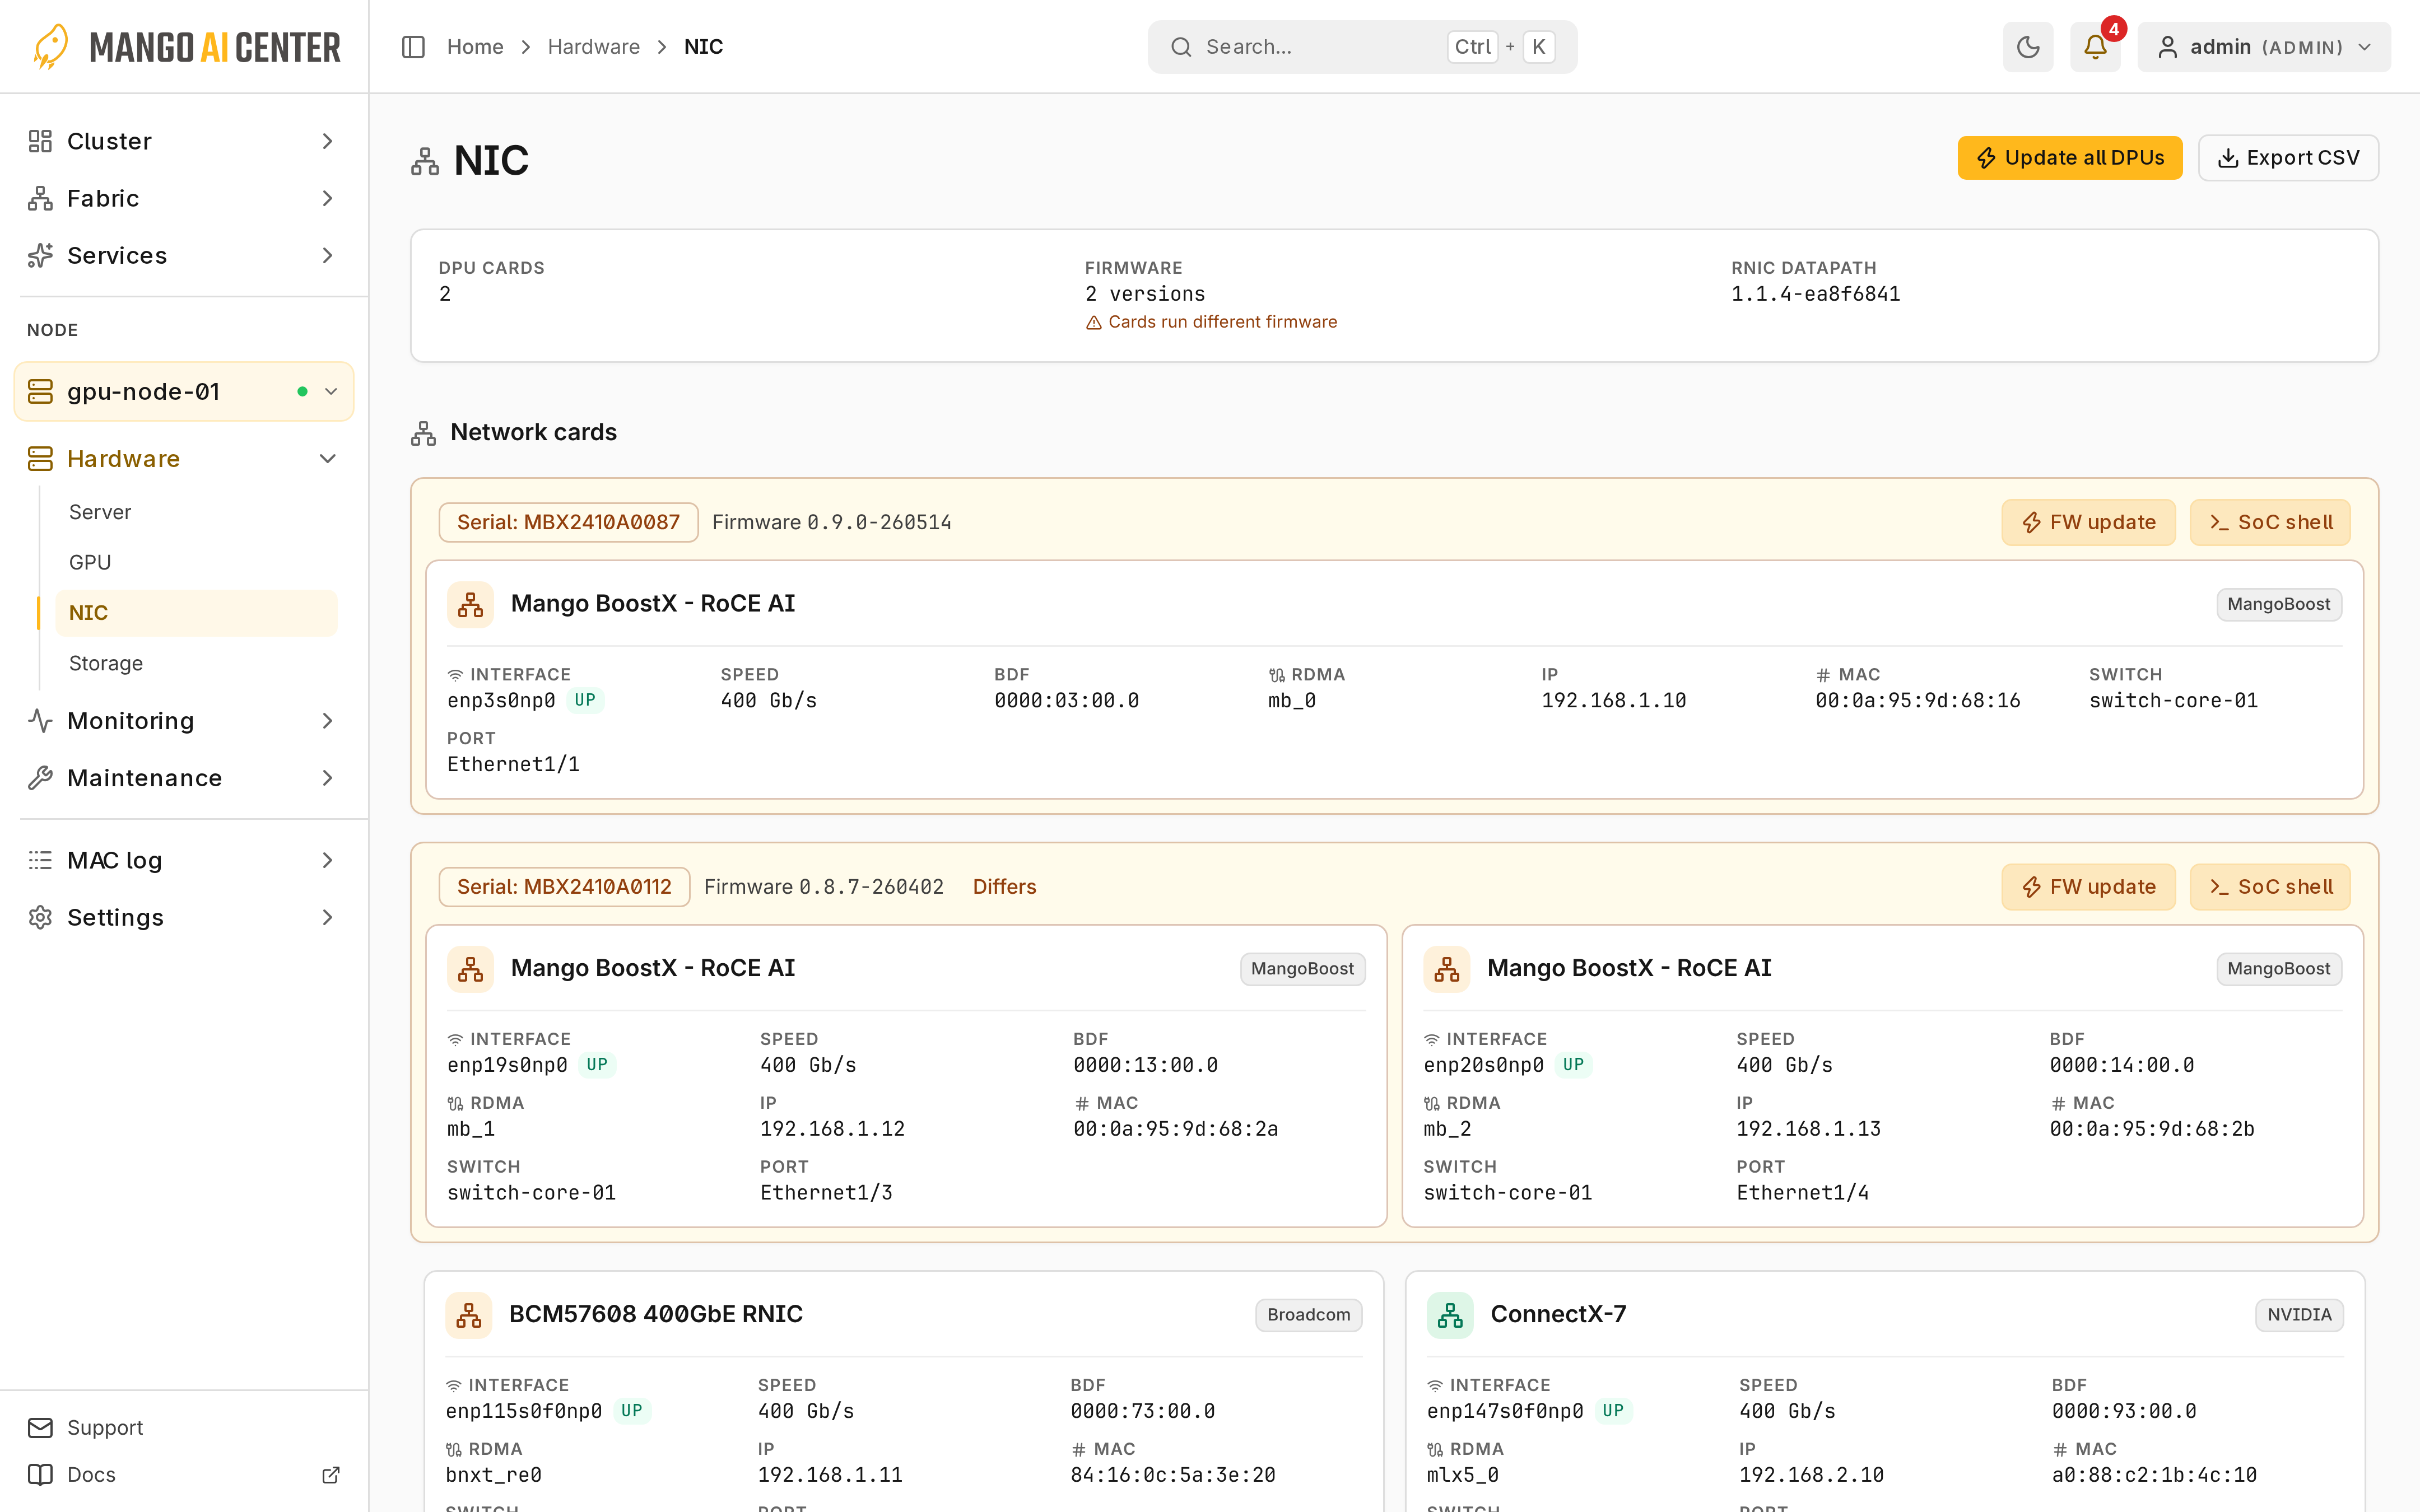Viewport: 2420px width, 1512px height.
Task: Open SoC shell for serial MBX2410A0112
Action: (2270, 887)
